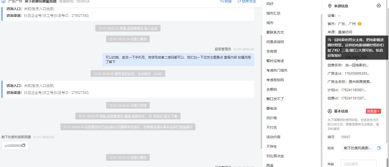
Task: Click status change note 由 未标记 改为 了解
Action: 128,116
